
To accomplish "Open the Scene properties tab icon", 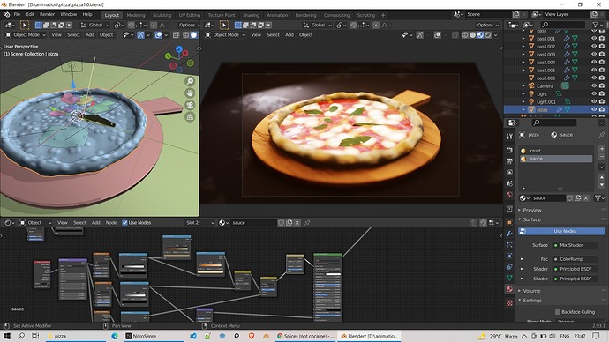I will click(x=509, y=183).
